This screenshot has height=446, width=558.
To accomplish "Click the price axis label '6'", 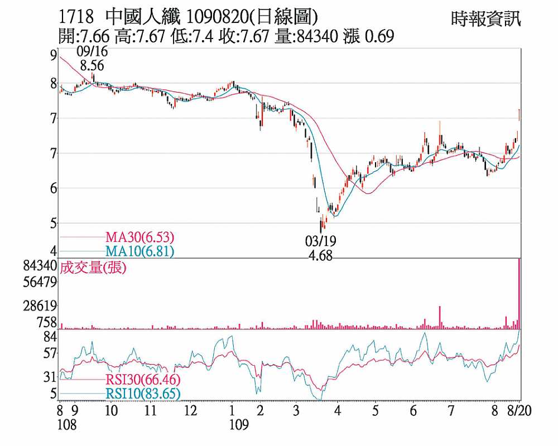I will tap(54, 188).
